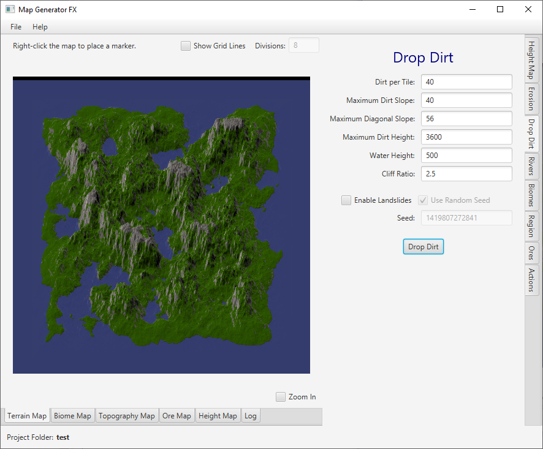Open the Log tab
Image resolution: width=543 pixels, height=449 pixels.
tap(251, 416)
